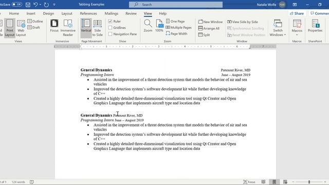Viewport: 329px width, 185px height.
Task: Undo the last action
Action: tap(35, 5)
